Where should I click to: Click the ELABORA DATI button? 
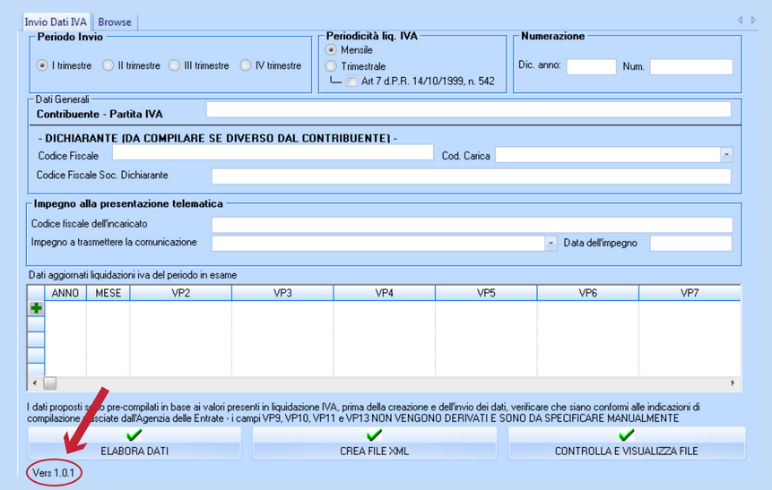pos(134,443)
